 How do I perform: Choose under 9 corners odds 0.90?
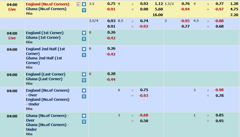144,9
